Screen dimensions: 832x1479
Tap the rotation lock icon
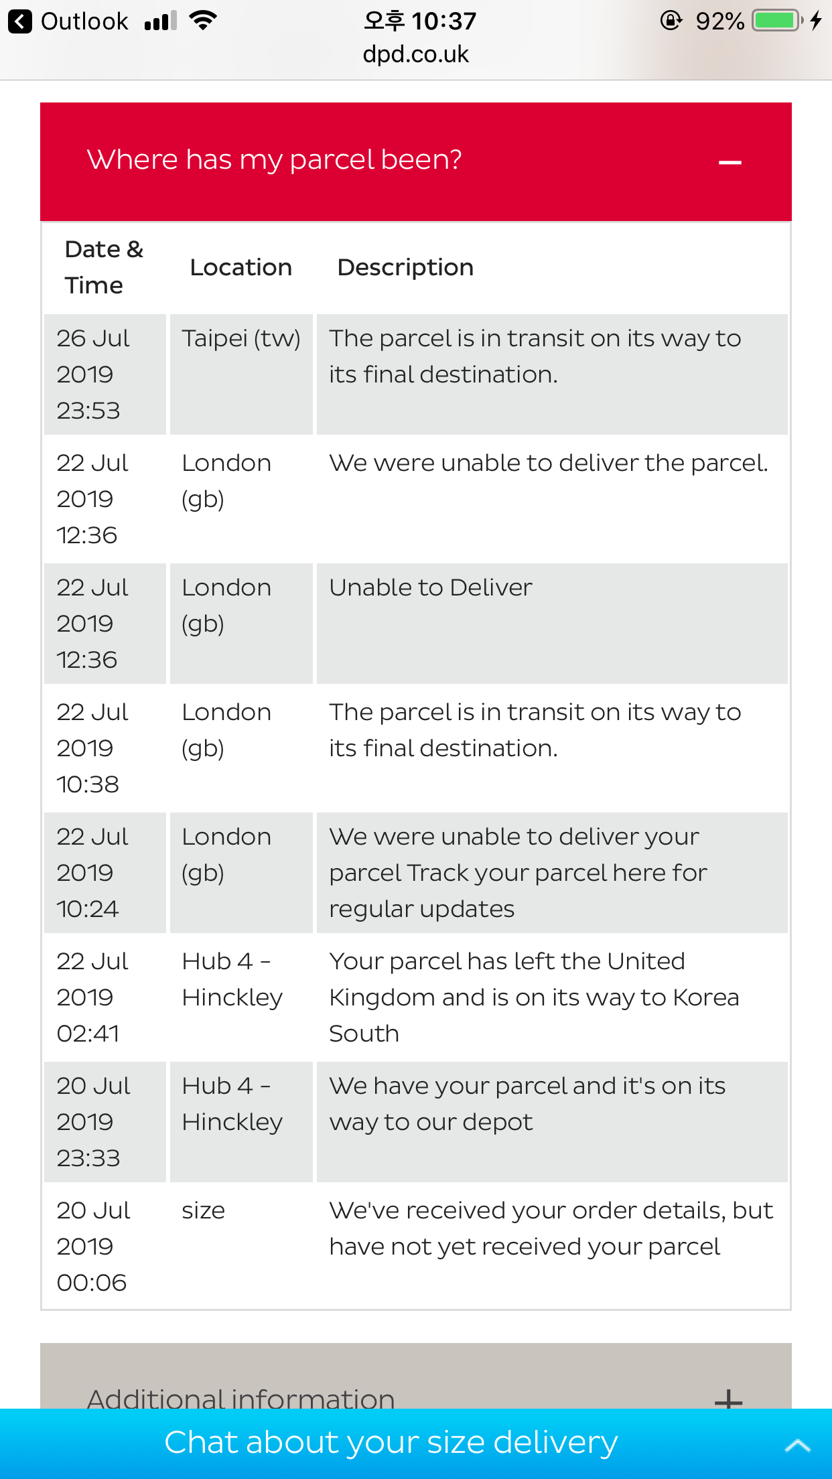tap(671, 21)
